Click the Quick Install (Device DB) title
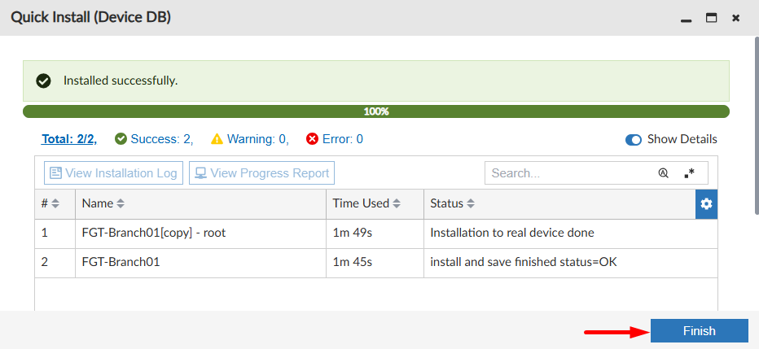 click(x=90, y=17)
